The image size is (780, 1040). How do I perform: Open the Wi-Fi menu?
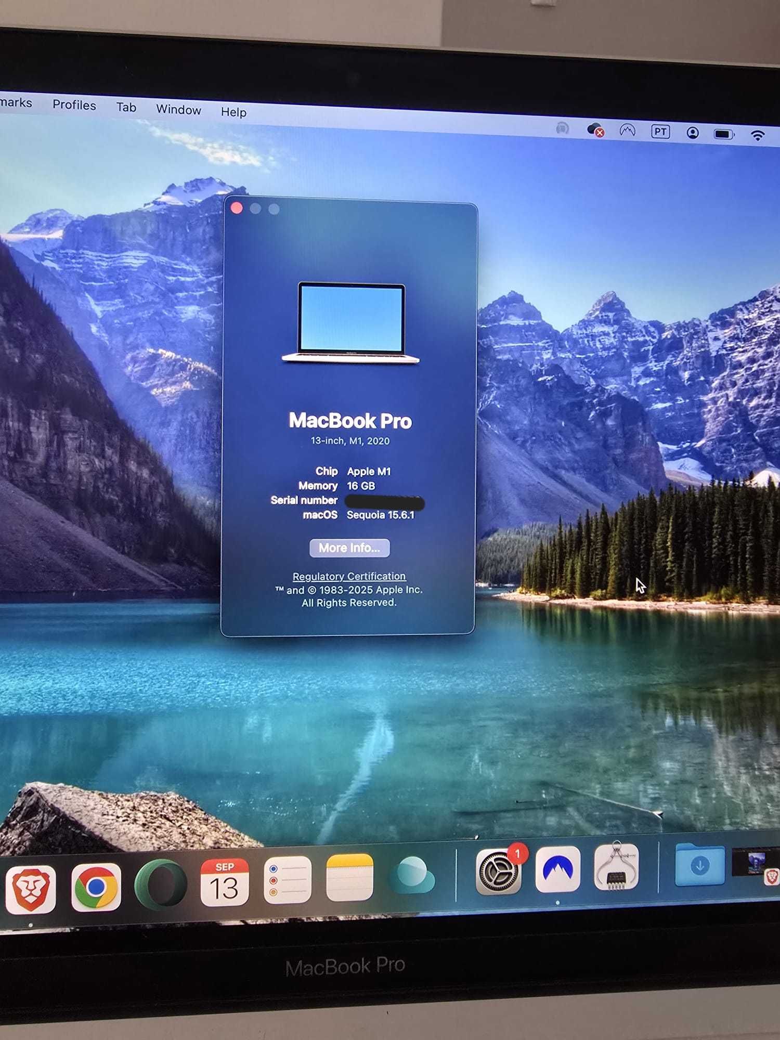tap(758, 135)
